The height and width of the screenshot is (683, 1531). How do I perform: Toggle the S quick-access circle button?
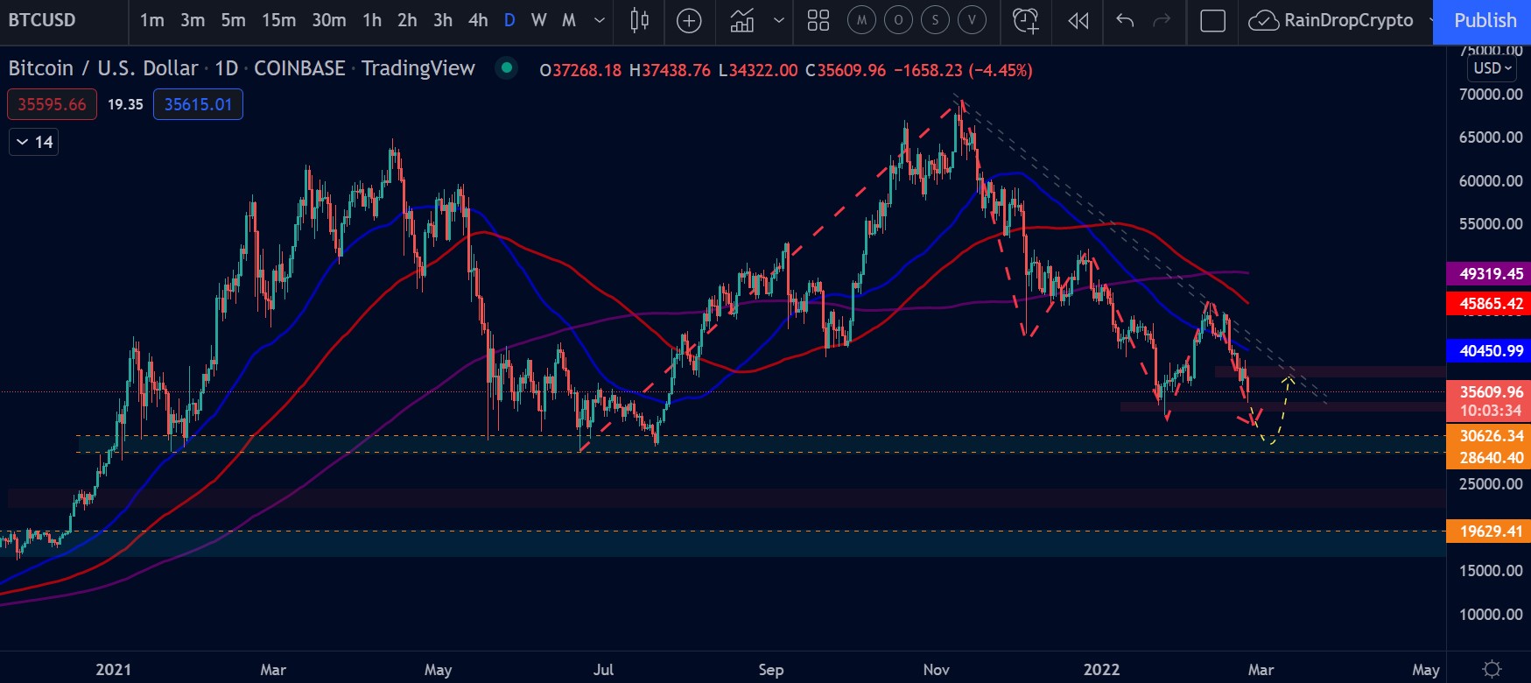point(935,20)
